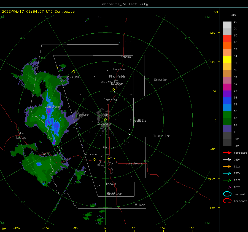The width and height of the screenshot is (248, 232).
Task: Click the Airdrie label
Action: pos(109,147)
